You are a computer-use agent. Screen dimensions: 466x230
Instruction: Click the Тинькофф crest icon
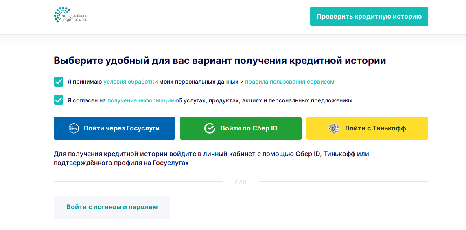[335, 128]
